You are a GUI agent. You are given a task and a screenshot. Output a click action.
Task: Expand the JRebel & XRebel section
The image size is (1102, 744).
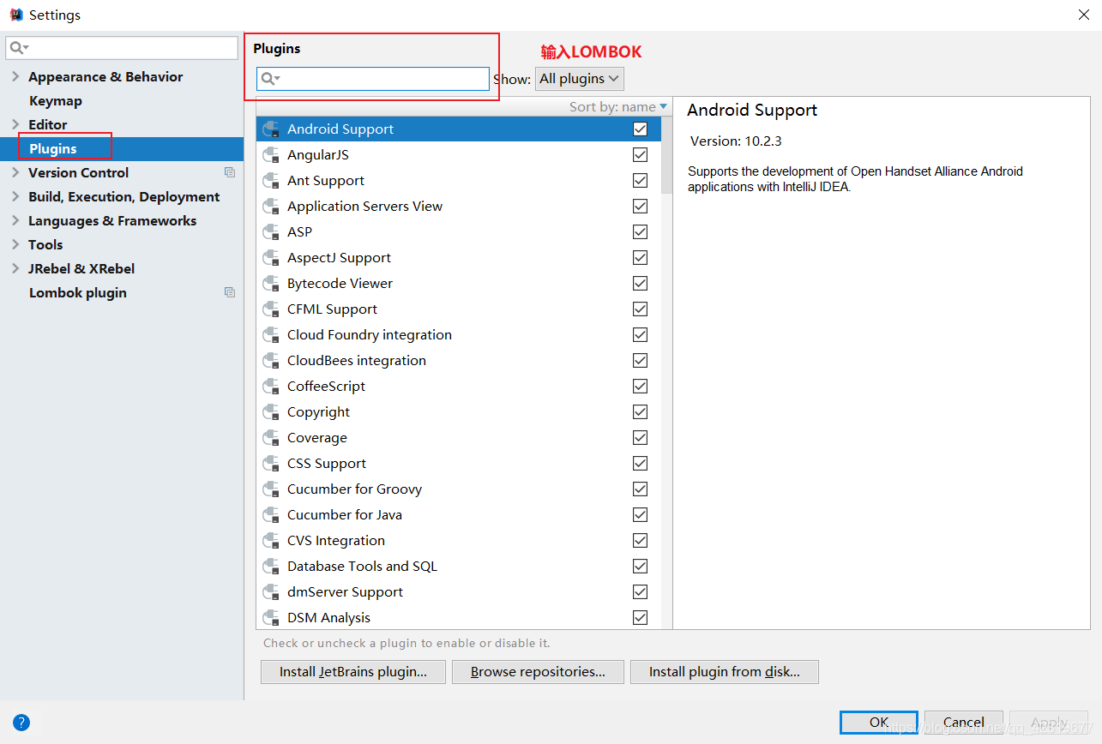tap(15, 268)
